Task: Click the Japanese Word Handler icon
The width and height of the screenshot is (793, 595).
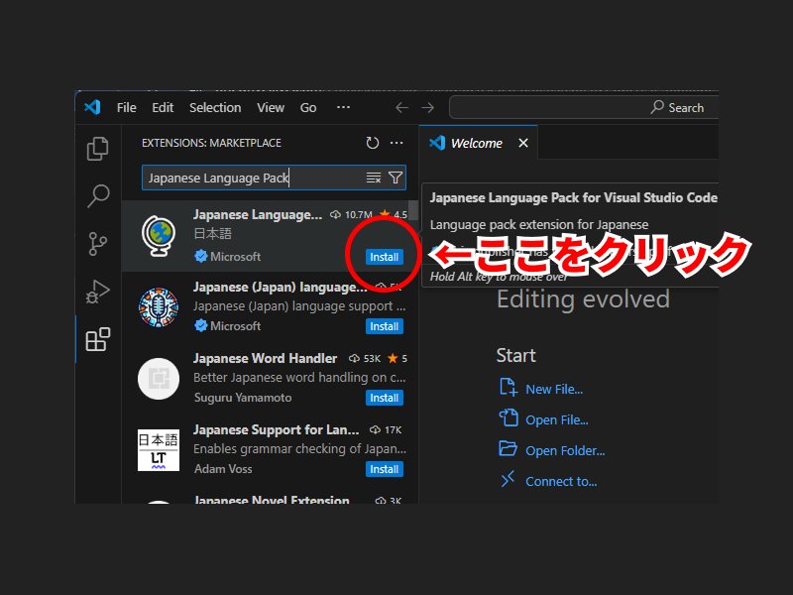Action: click(159, 379)
